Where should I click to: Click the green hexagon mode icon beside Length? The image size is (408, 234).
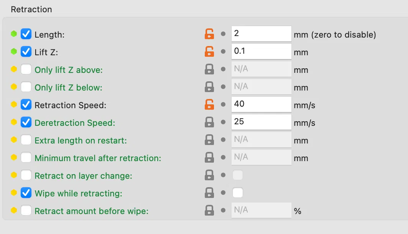point(14,34)
